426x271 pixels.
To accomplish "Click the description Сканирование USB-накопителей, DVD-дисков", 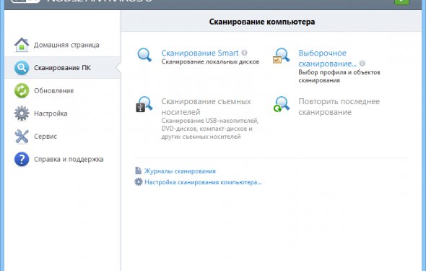I will click(x=209, y=129).
